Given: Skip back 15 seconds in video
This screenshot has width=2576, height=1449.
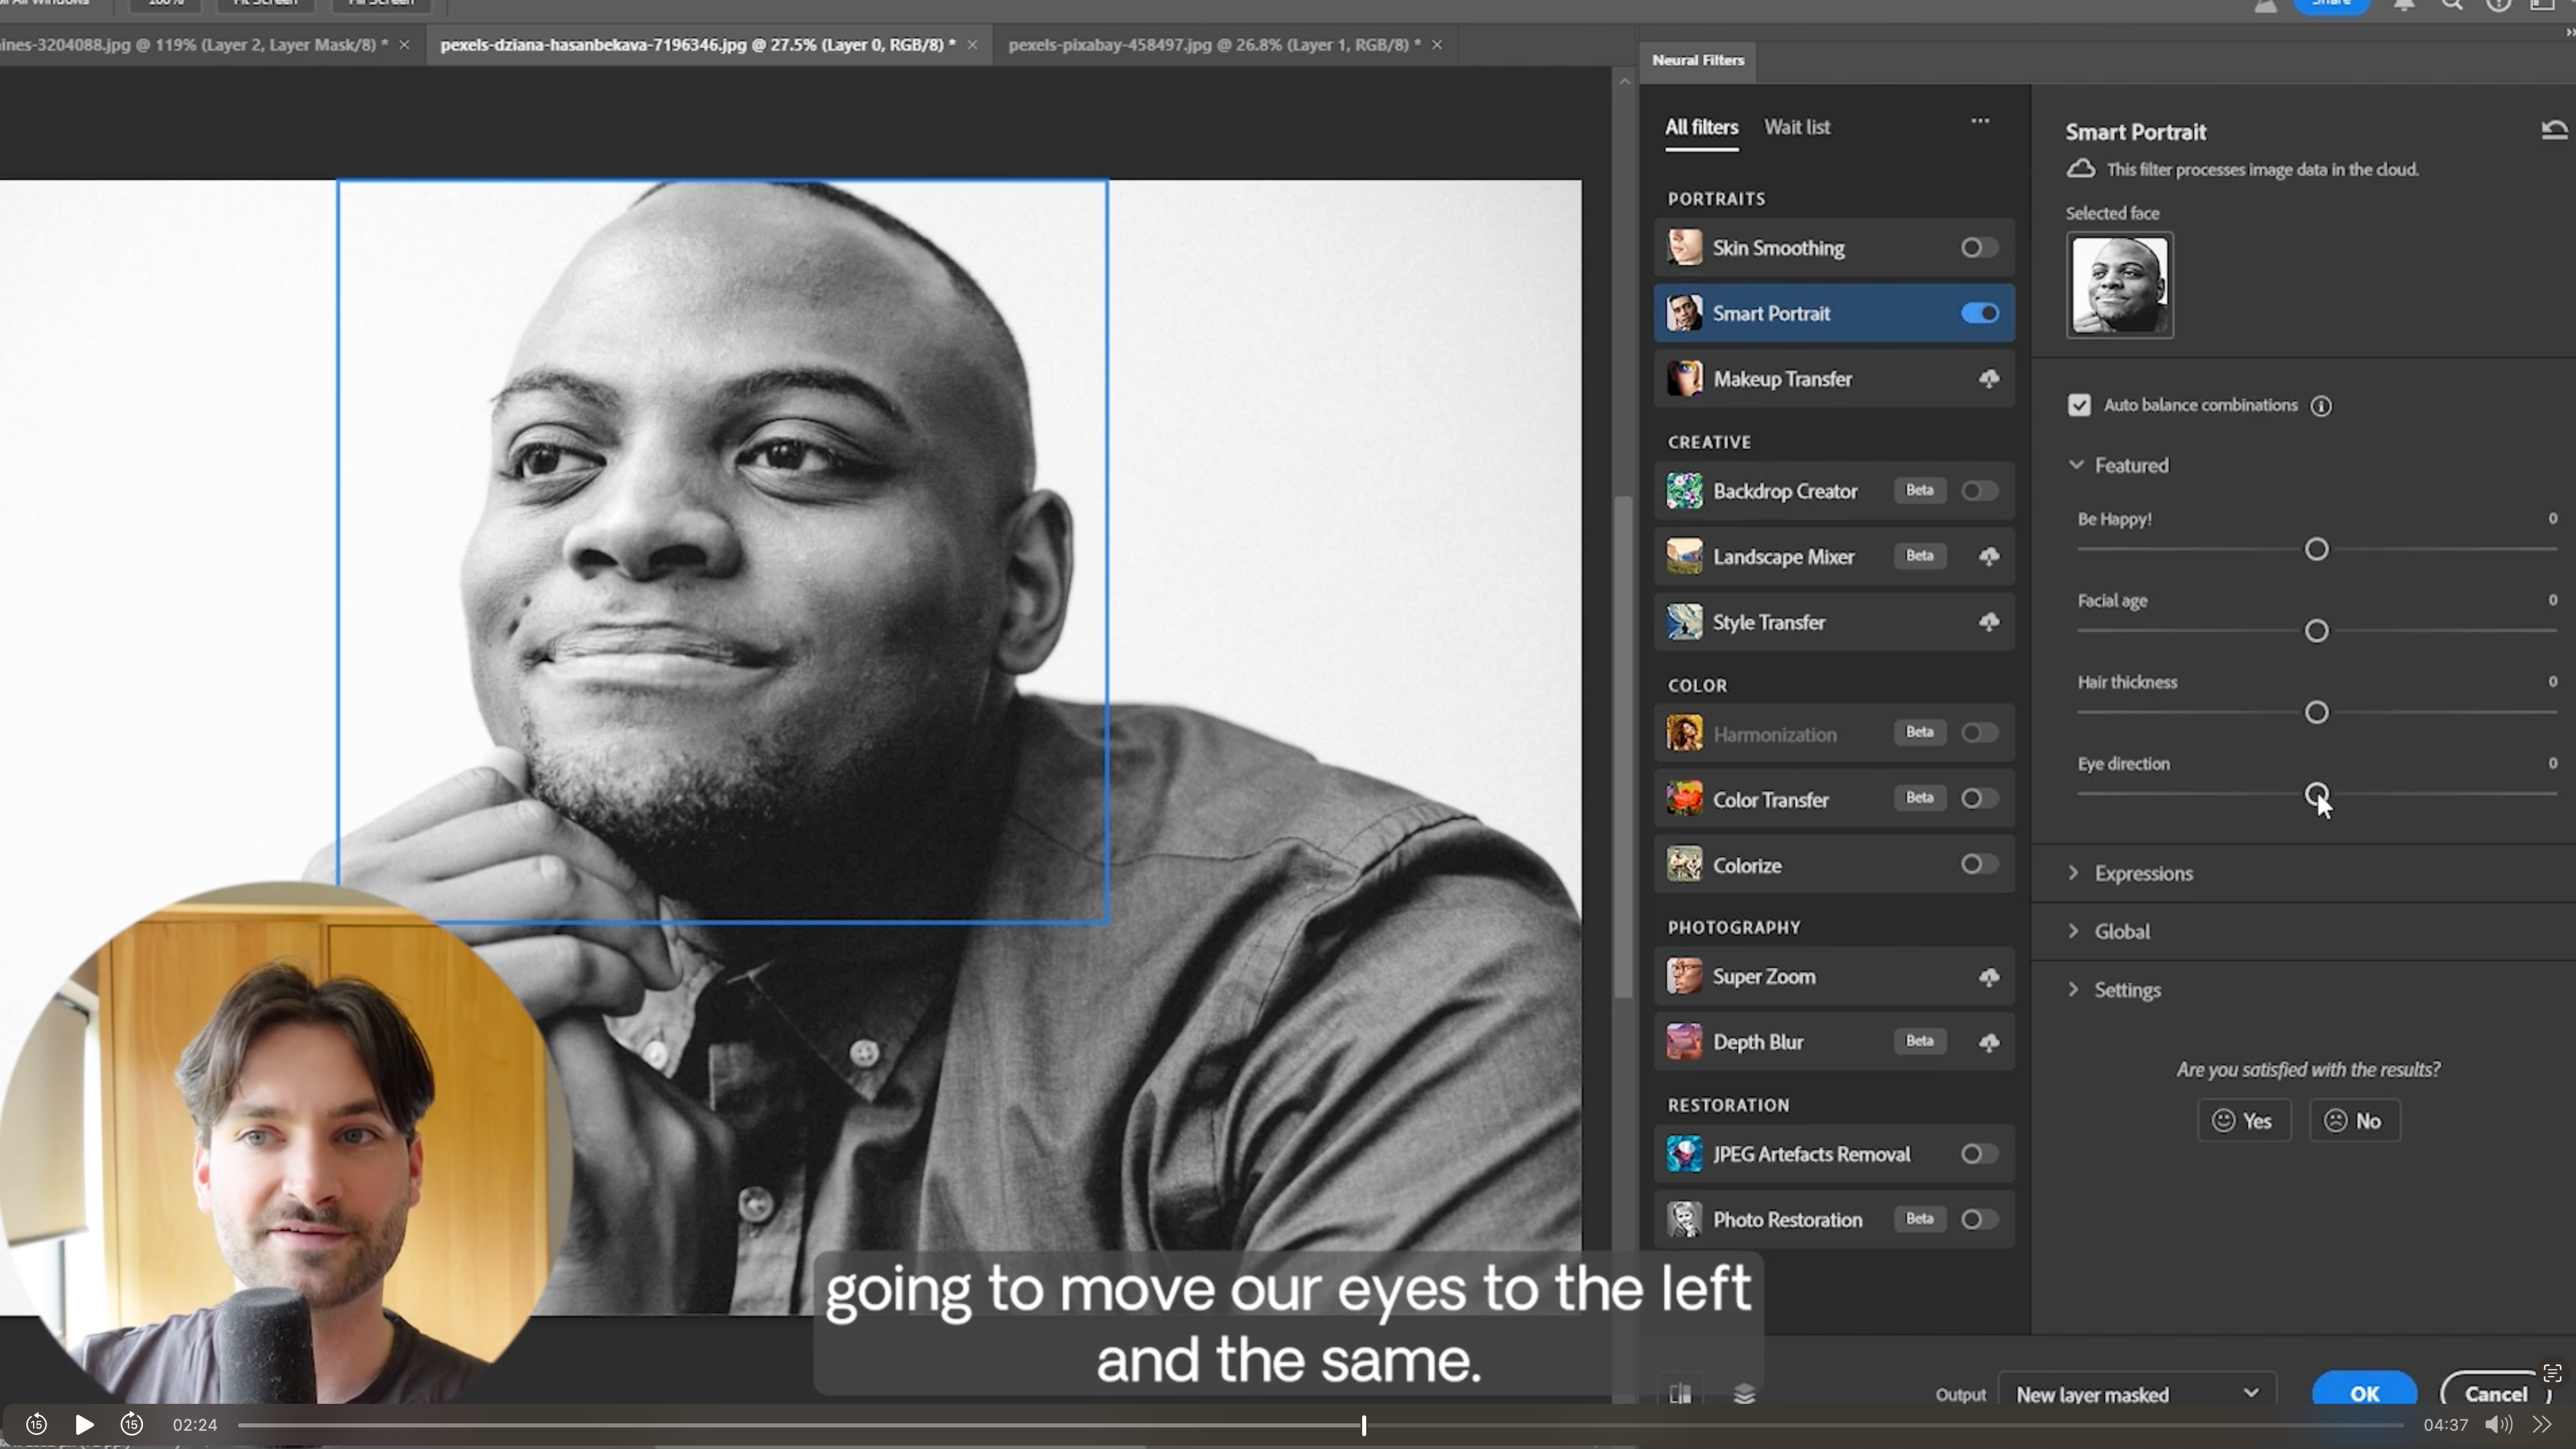Looking at the screenshot, I should [x=36, y=1424].
